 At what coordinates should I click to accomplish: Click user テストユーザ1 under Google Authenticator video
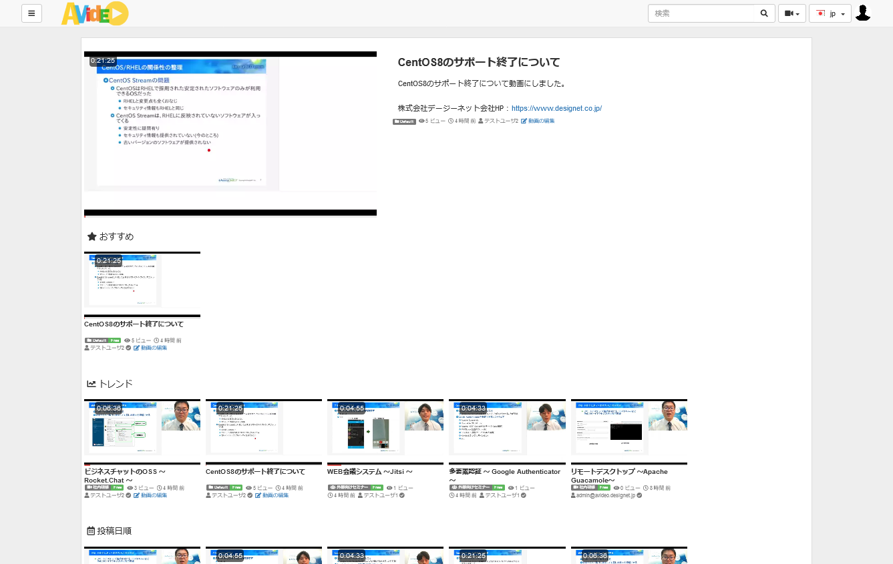[502, 495]
